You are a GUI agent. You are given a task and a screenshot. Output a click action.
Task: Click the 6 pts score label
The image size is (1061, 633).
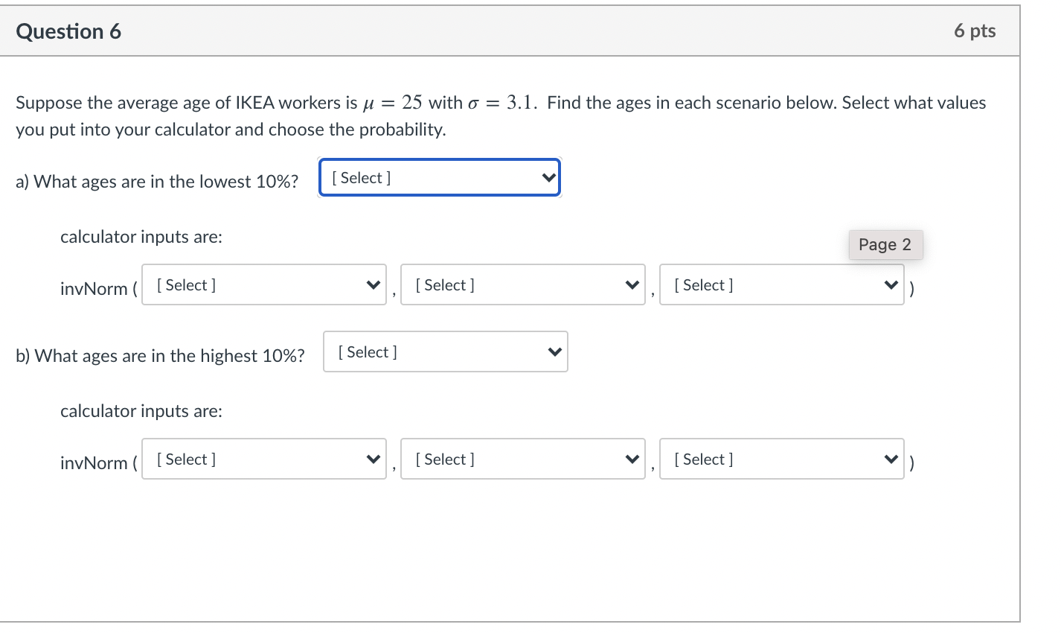tap(975, 31)
